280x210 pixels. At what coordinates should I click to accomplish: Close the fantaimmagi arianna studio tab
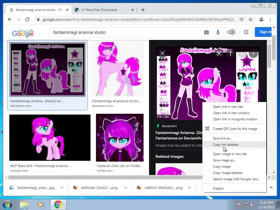(x=67, y=10)
